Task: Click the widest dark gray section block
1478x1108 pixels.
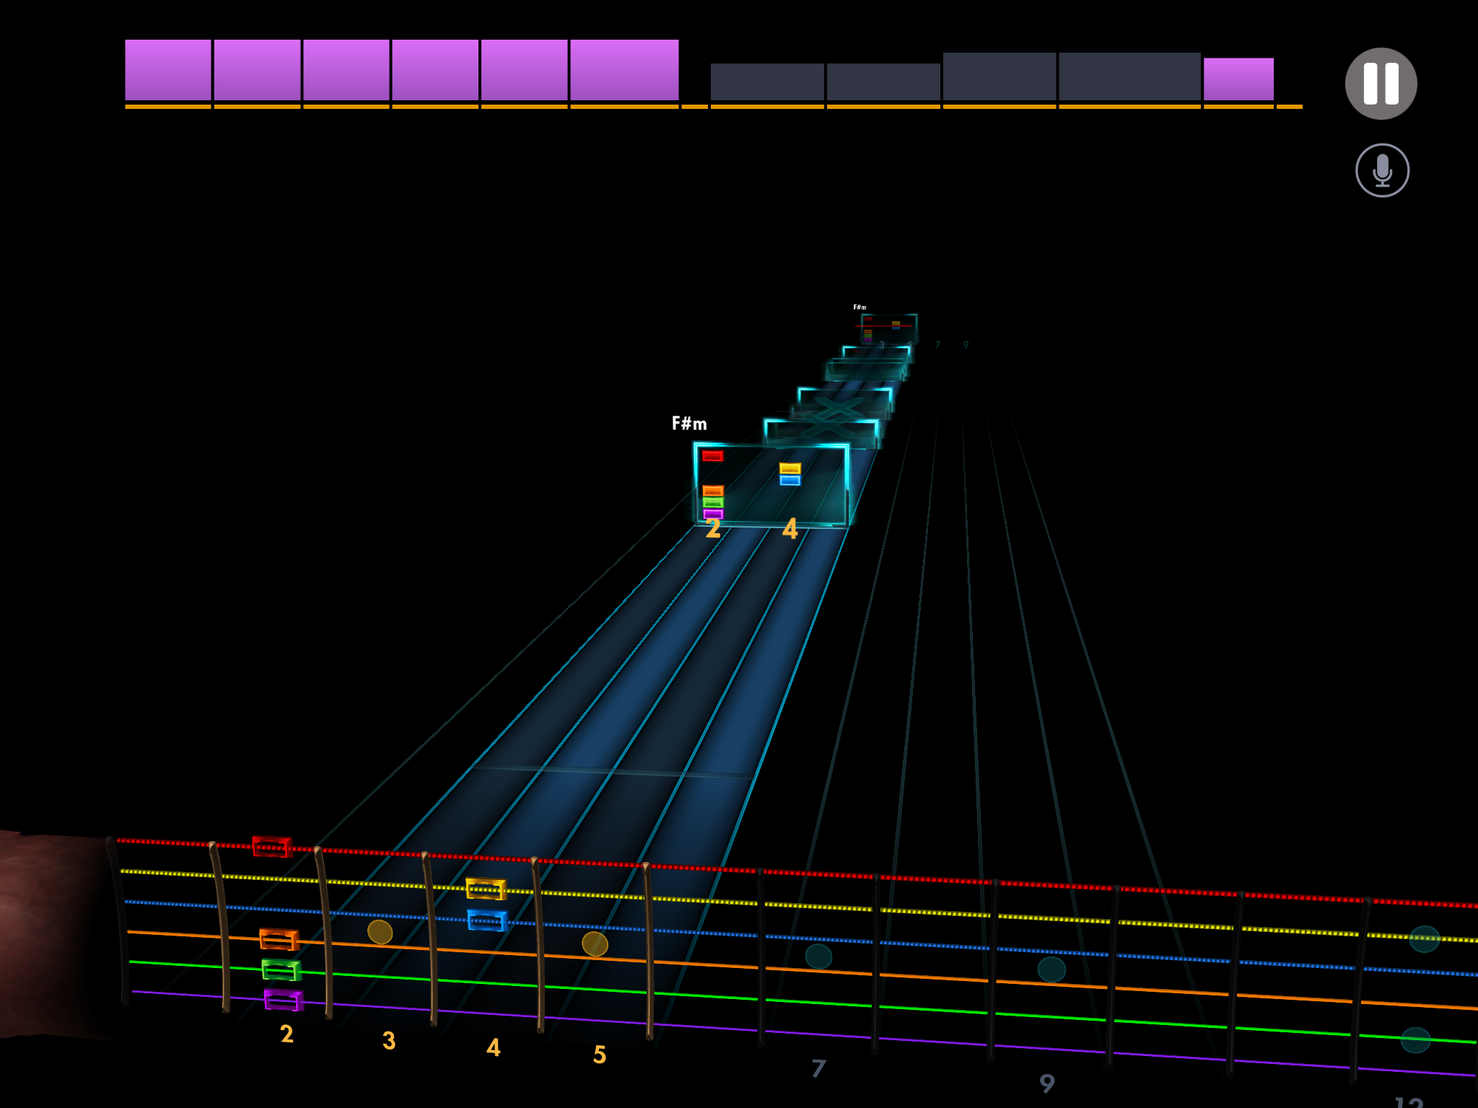Action: 1129,76
